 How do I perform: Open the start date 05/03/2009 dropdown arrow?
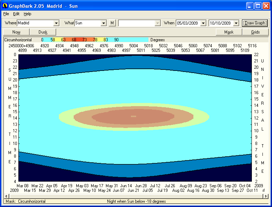coord(203,23)
